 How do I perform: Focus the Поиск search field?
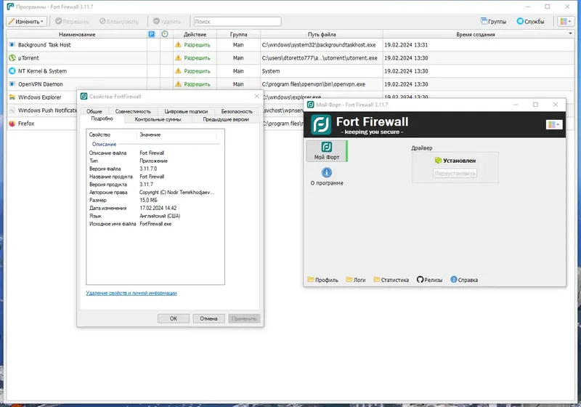point(237,22)
